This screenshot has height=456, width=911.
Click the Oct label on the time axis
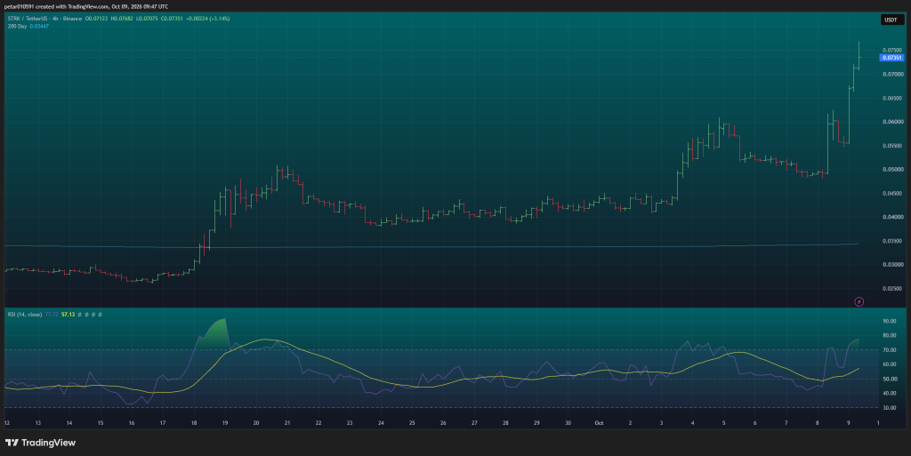tap(599, 423)
